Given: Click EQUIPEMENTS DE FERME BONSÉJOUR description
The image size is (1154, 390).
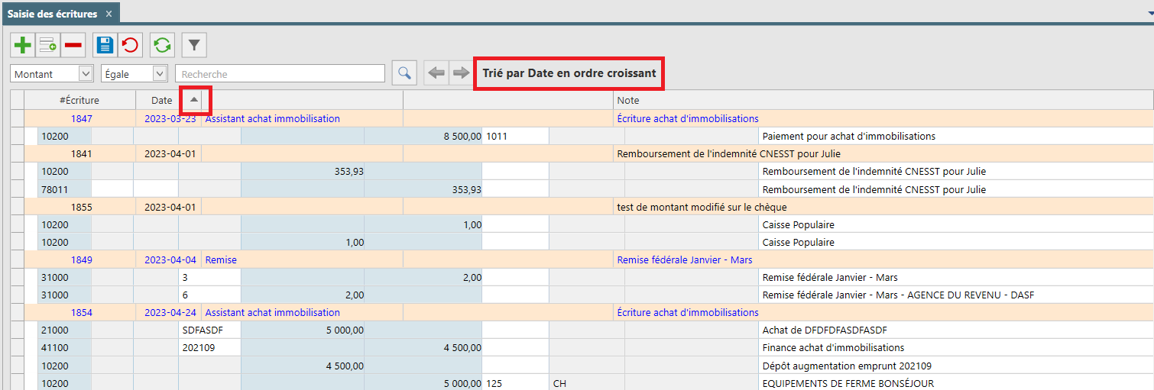Looking at the screenshot, I should click(848, 383).
